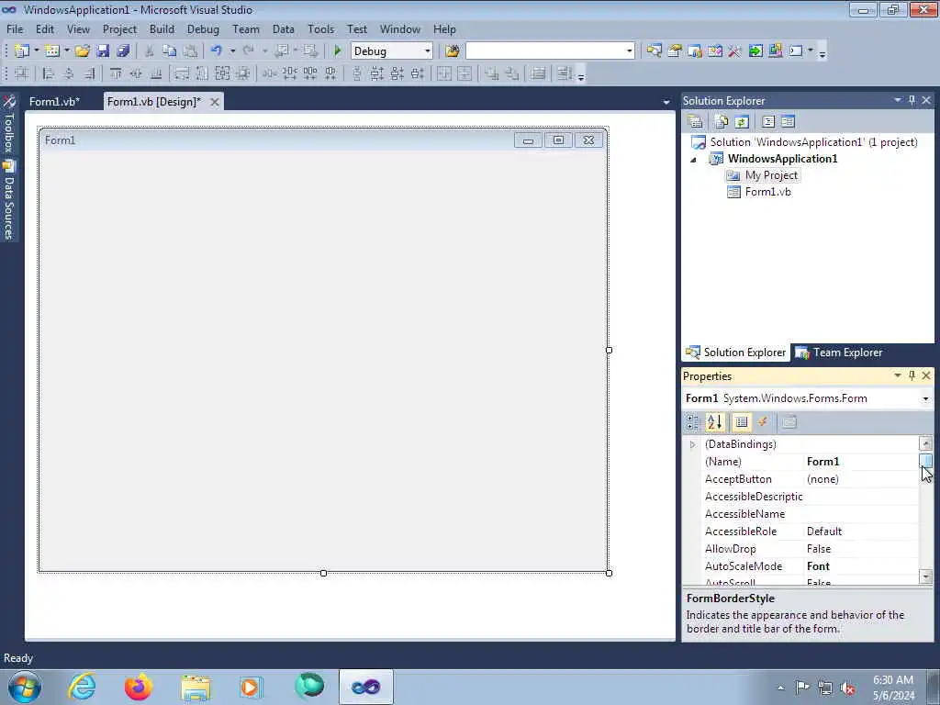
Task: Open the Data Sources side panel tab
Action: click(x=9, y=201)
